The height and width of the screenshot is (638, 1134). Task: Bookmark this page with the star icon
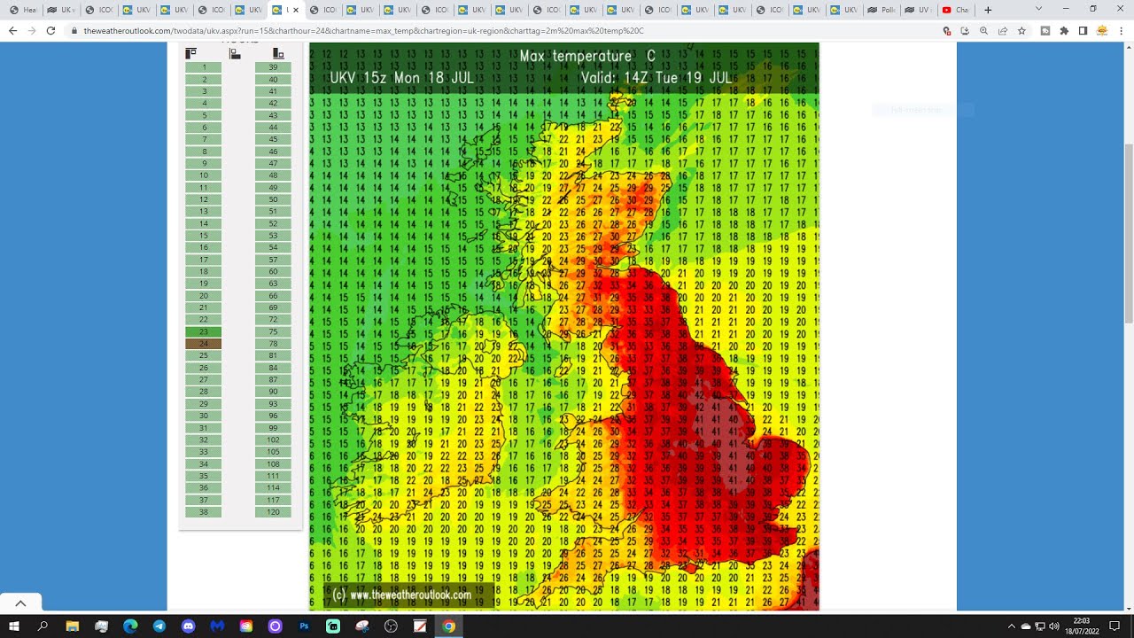coord(1021,30)
